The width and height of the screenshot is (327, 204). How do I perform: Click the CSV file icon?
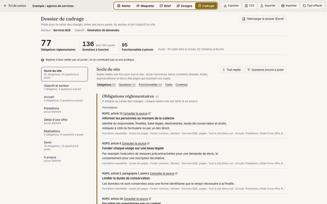(246, 6)
